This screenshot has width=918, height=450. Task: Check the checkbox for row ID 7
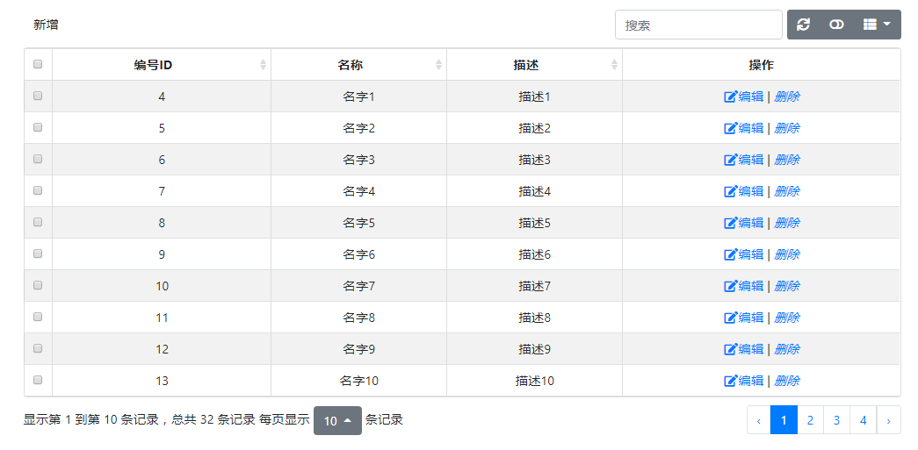(x=38, y=190)
